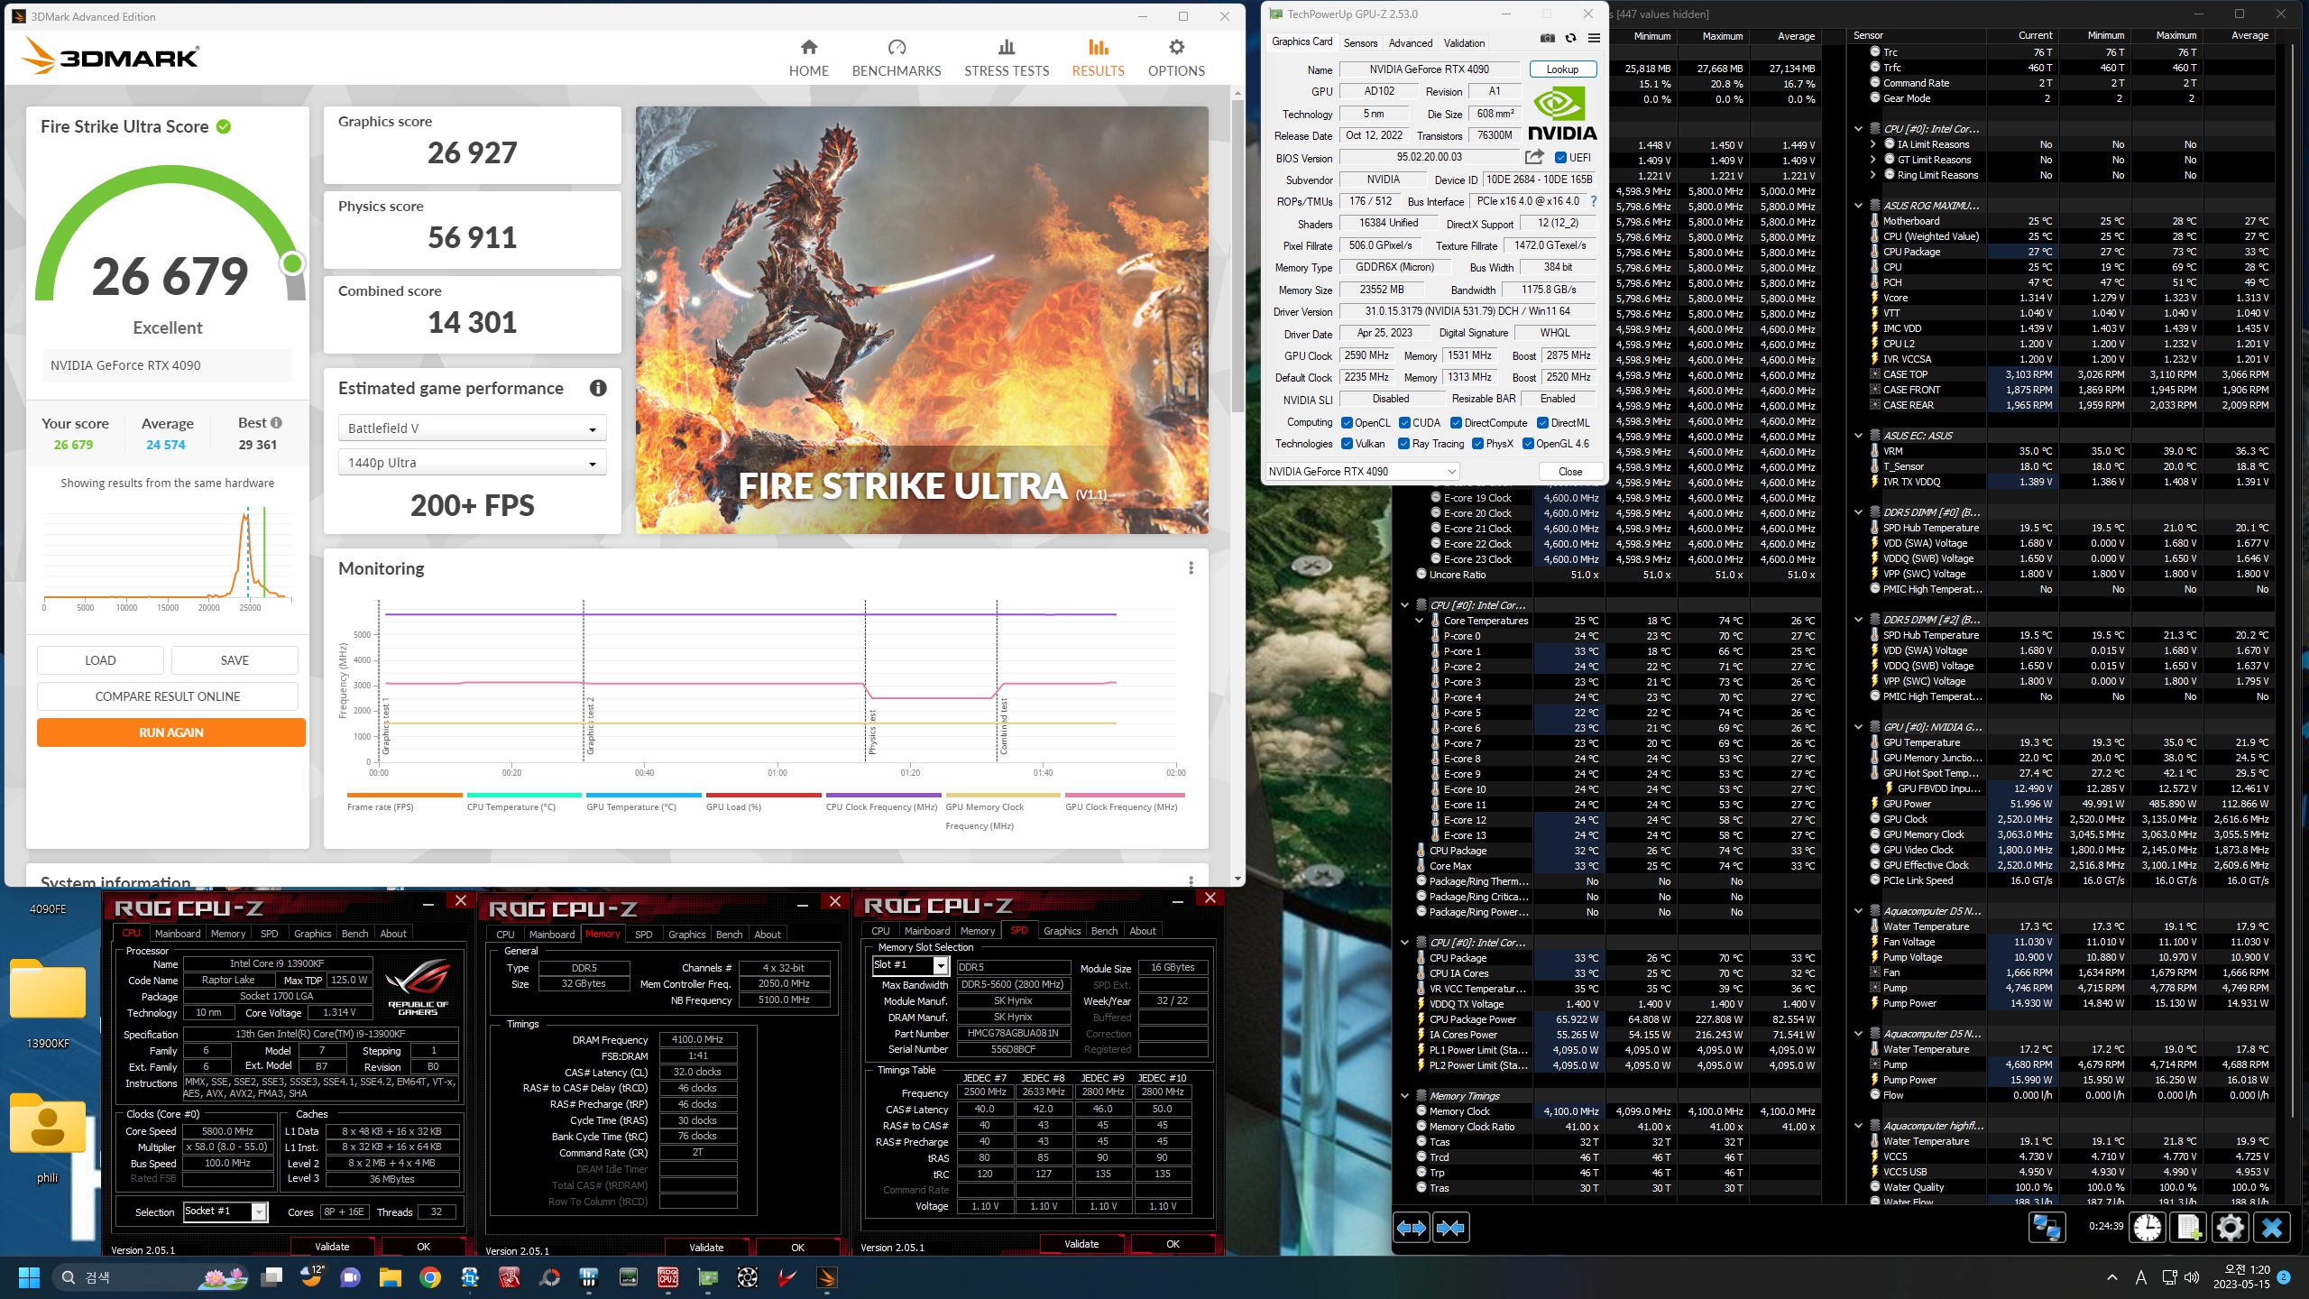
Task: Click the GPU-Z refresh icon
Action: [1570, 38]
